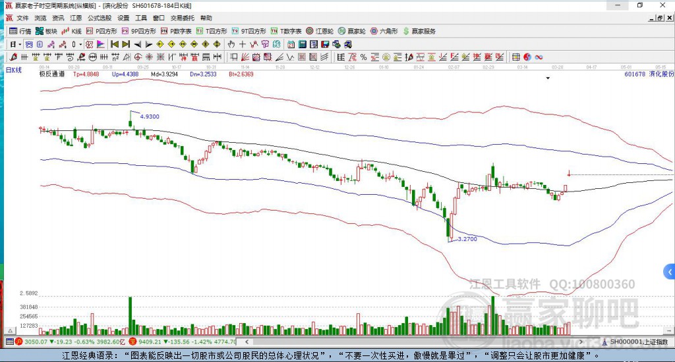Open 赢家服务
The image size is (675, 362).
(x=419, y=31)
